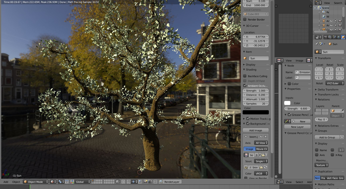Open the Object Mode dropdown
Viewport: 346px width, 189px height.
click(36, 182)
